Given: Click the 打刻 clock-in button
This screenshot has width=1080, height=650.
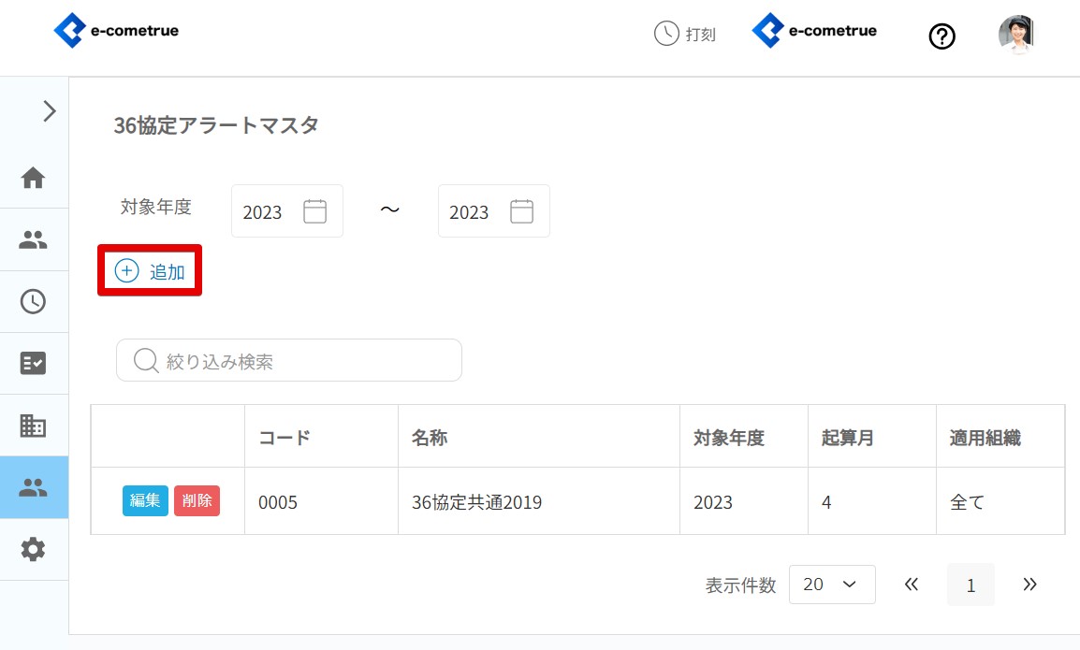Looking at the screenshot, I should pos(685,35).
